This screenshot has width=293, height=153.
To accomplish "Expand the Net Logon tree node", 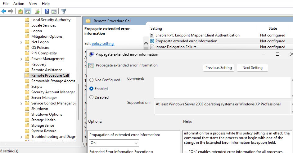I will [x=21, y=42].
